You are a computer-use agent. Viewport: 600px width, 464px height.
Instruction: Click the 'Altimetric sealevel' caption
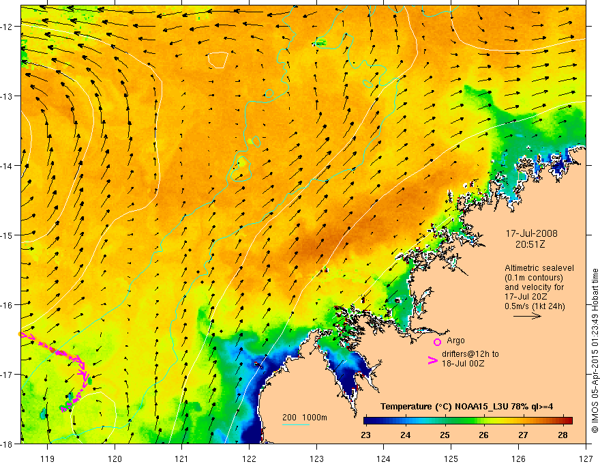tap(539, 268)
